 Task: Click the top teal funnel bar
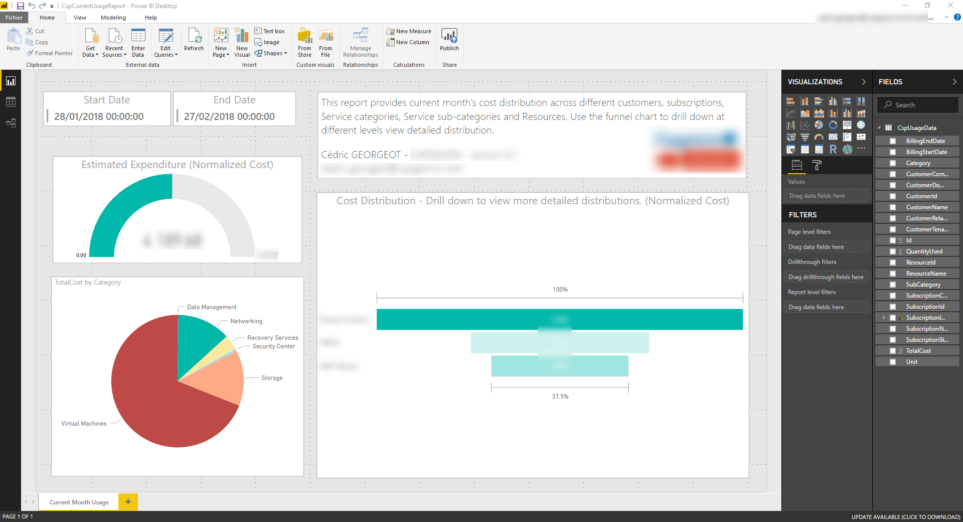(559, 319)
